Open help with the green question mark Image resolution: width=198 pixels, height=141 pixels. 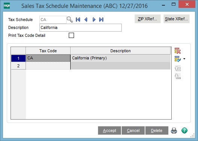[184, 130]
